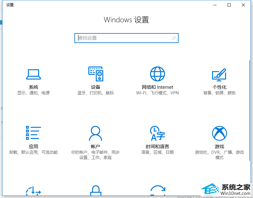Screen dimensions: 253x198
Task: Click the Windows 设置 heading
Action: (126, 20)
